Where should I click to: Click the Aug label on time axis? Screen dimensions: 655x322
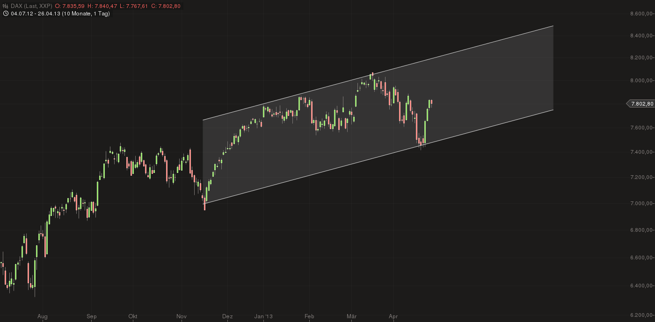click(43, 316)
